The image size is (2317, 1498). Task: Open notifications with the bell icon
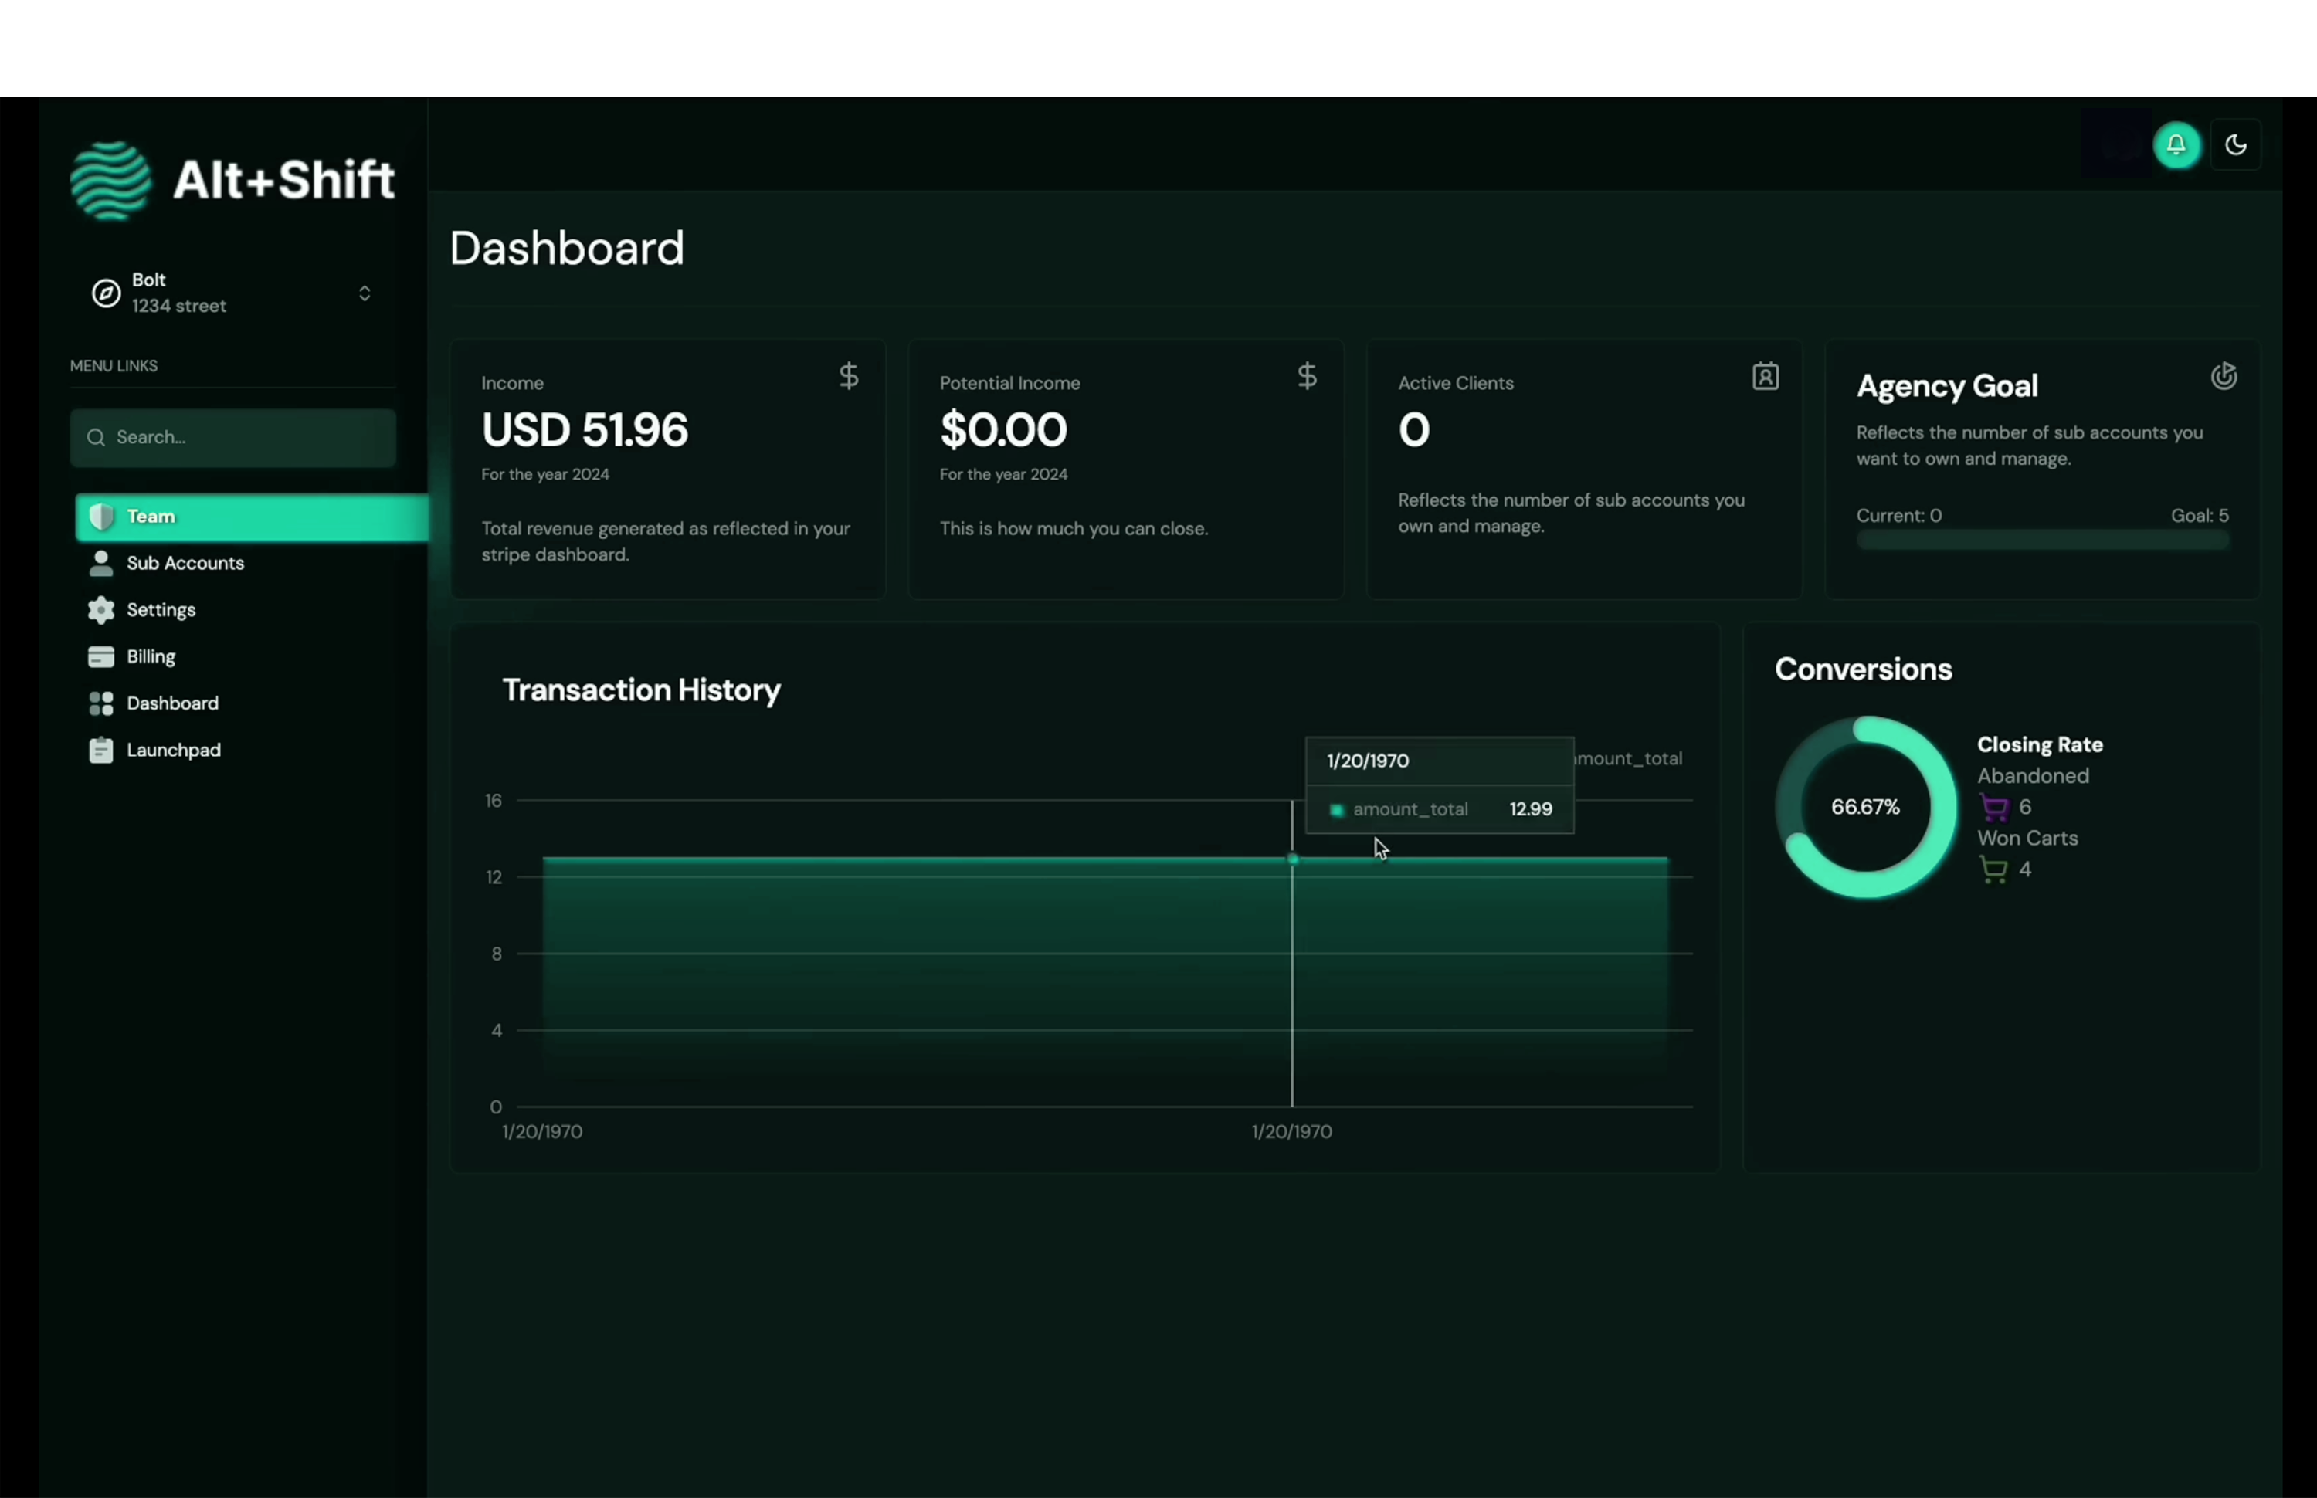coord(2176,146)
